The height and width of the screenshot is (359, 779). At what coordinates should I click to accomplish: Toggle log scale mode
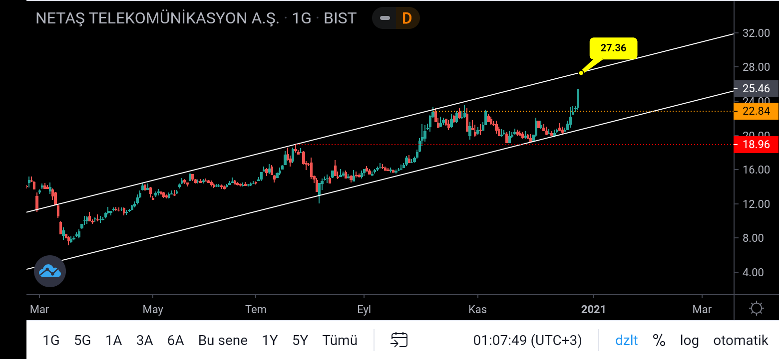tap(689, 341)
